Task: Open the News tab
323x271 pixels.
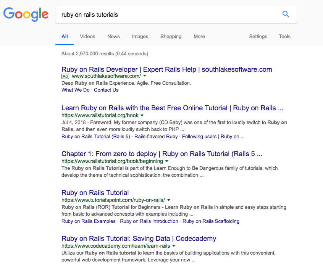Action: click(x=113, y=36)
